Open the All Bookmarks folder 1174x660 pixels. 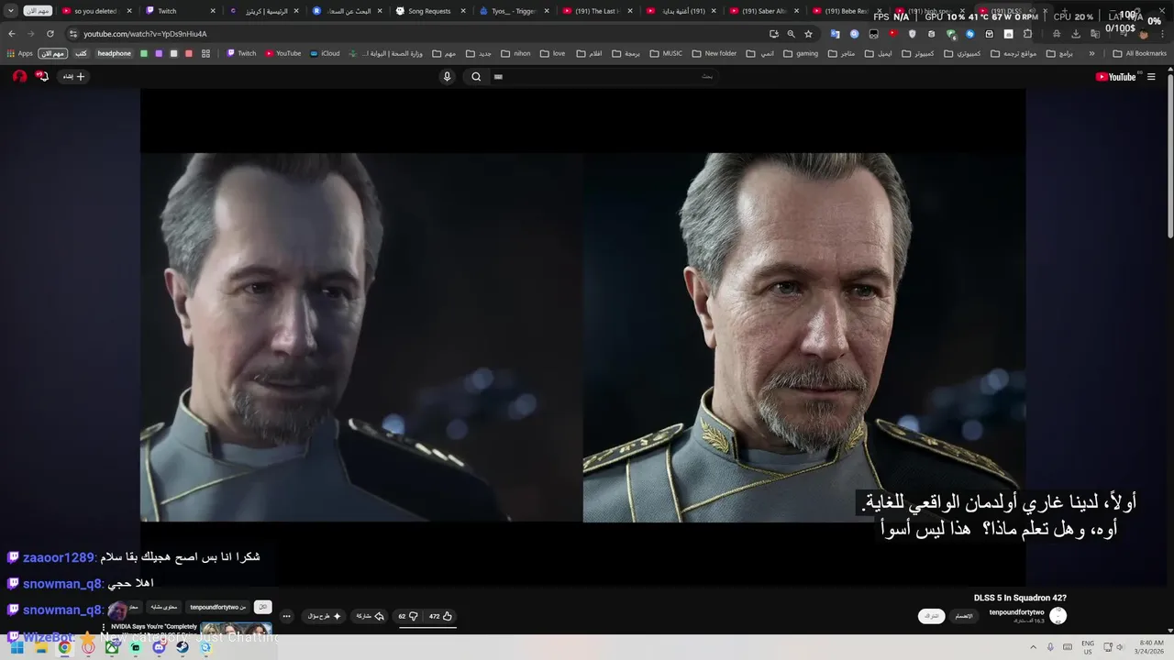[x=1139, y=53]
